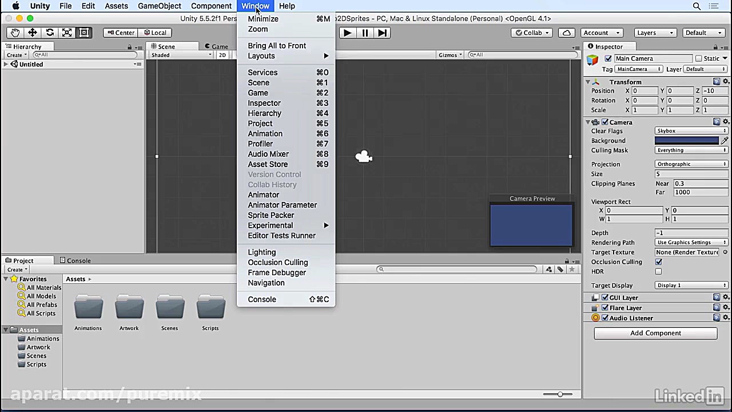Pick Background color with the eyedropper icon
This screenshot has height=412, width=732.
click(725, 140)
